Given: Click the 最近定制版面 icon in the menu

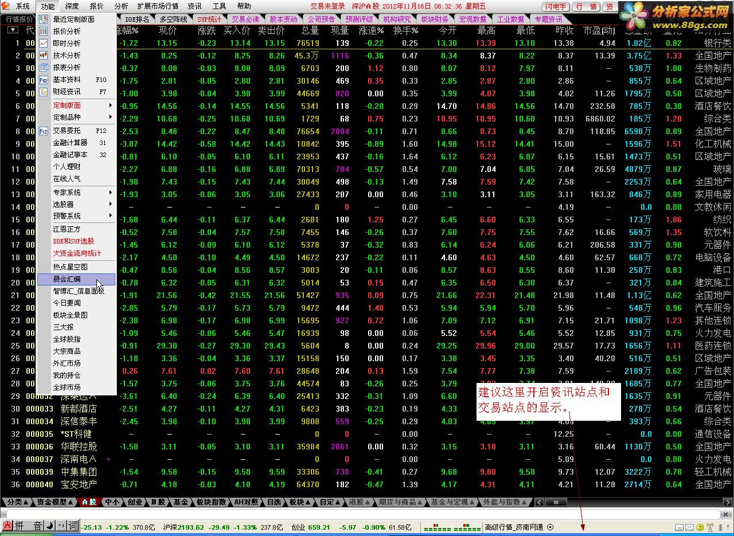Looking at the screenshot, I should tap(44, 19).
